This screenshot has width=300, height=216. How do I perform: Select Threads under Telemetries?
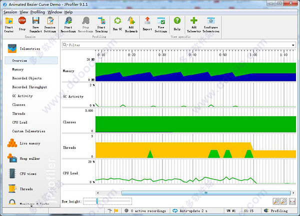coord(18,113)
